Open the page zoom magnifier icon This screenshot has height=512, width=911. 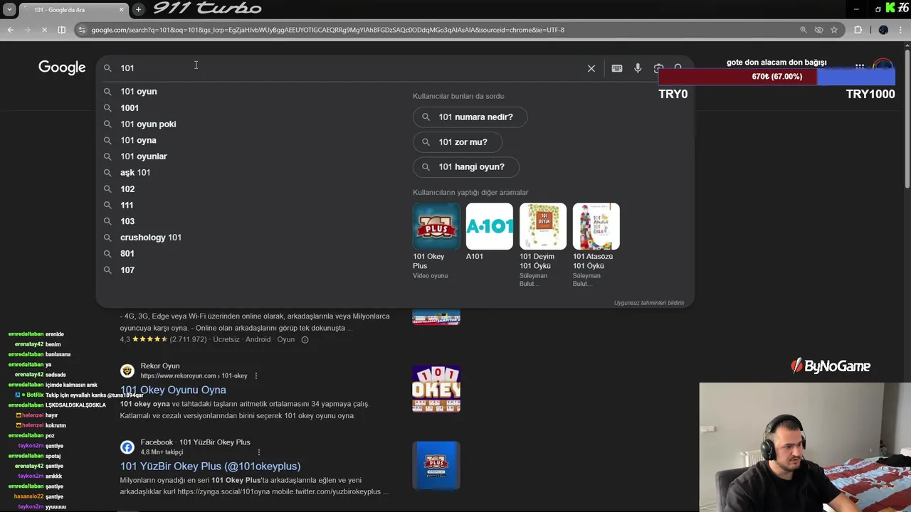(x=804, y=30)
